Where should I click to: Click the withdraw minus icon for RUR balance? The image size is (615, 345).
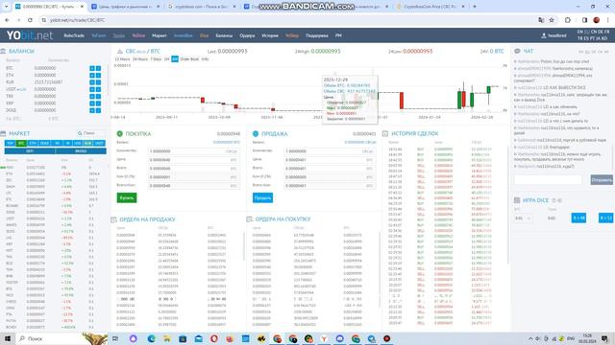click(98, 82)
